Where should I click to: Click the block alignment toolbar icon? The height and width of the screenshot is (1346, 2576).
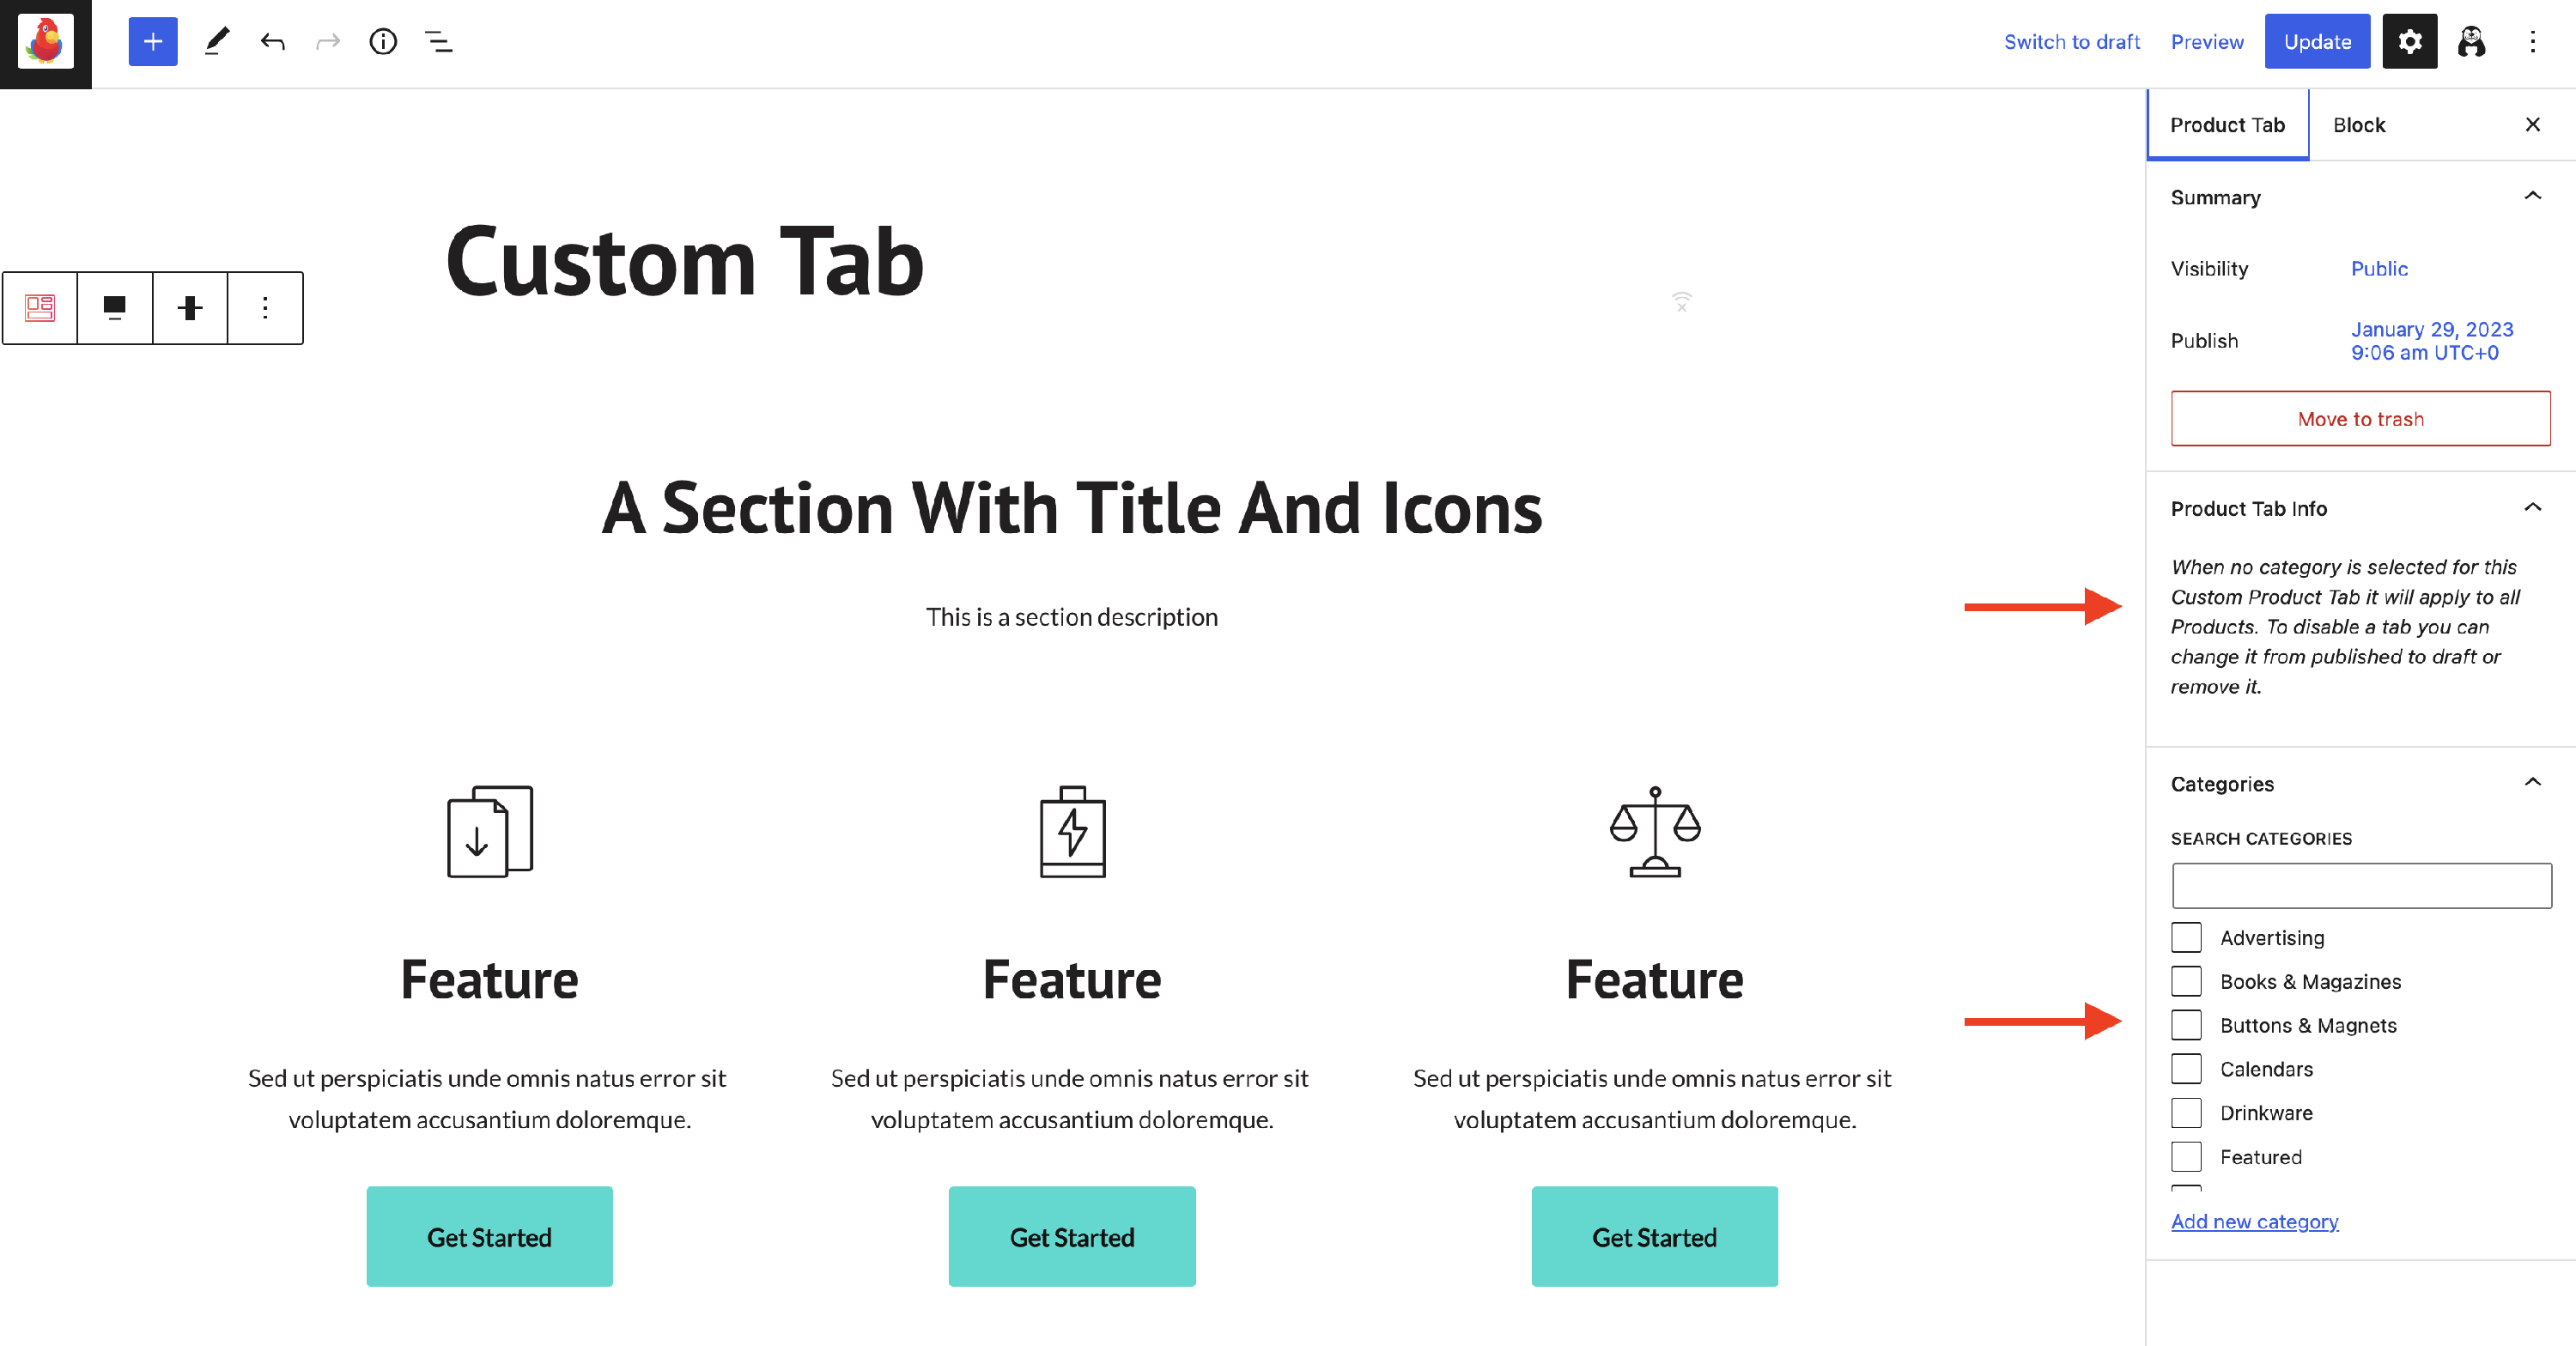[x=115, y=308]
